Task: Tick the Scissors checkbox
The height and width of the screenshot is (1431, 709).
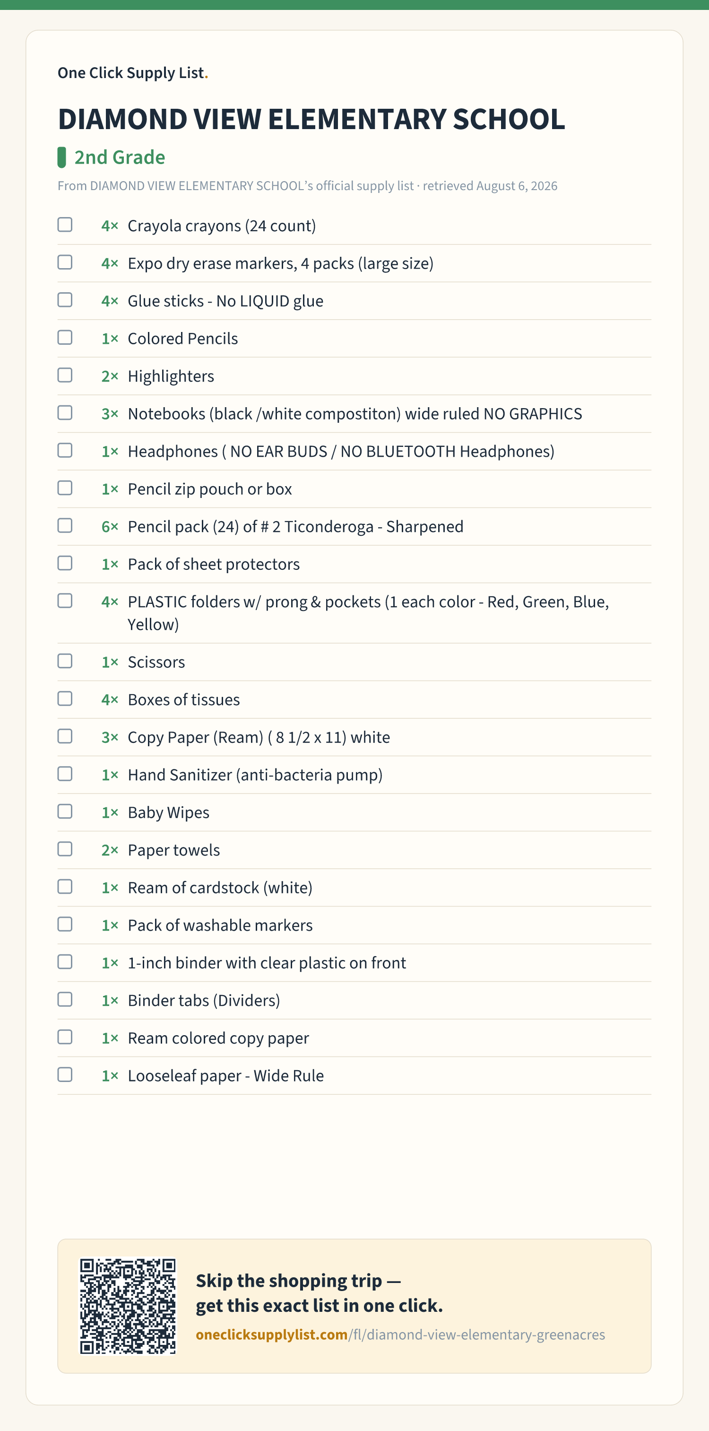Action: [x=65, y=661]
